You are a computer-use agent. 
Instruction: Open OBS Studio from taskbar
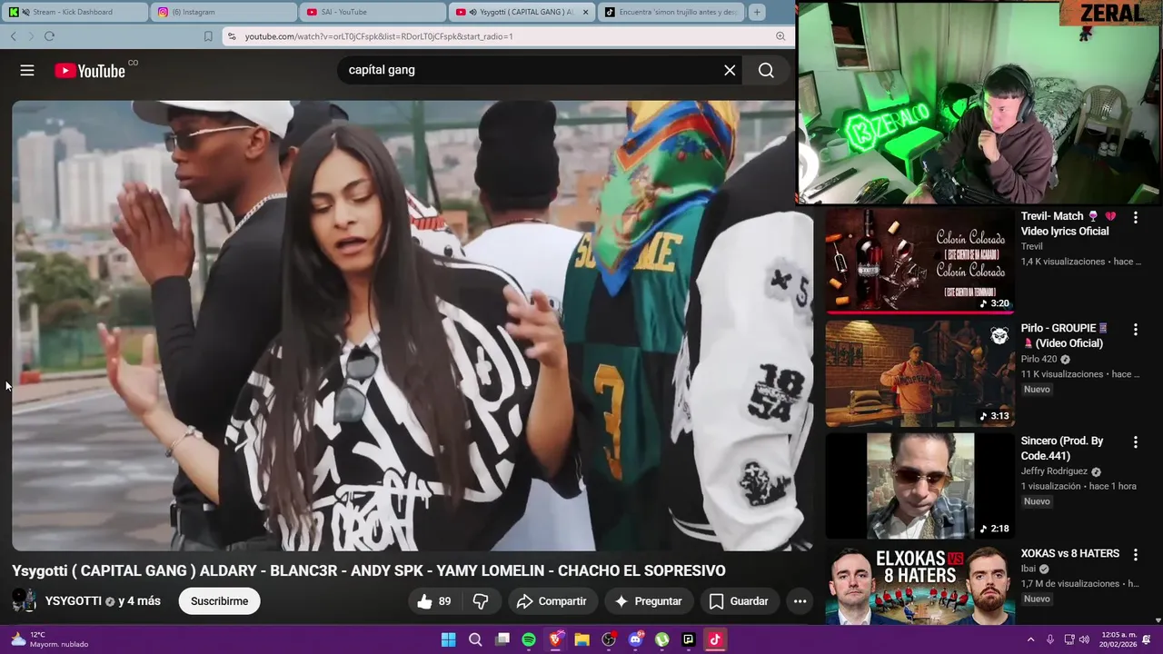[609, 639]
